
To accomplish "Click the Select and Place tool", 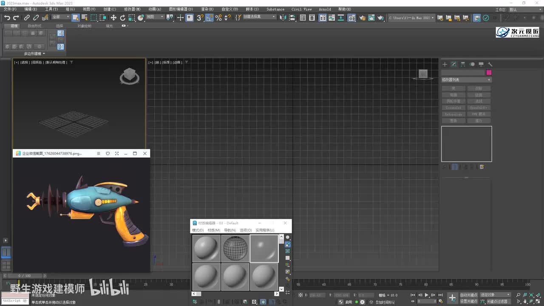I will [141, 17].
